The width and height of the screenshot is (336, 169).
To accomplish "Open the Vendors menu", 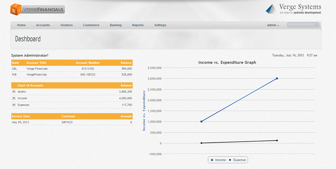I will coord(66,25).
